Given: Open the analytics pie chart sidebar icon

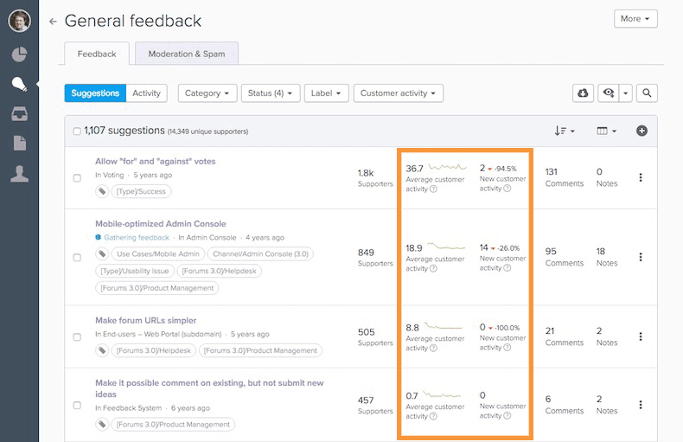Looking at the screenshot, I should pyautogui.click(x=19, y=54).
